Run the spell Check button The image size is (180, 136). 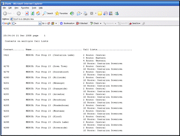pos(94,23)
